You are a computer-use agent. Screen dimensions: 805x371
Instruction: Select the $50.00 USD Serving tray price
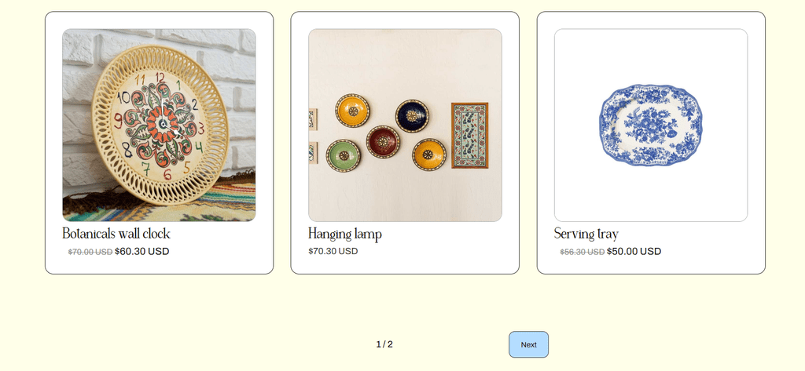634,251
